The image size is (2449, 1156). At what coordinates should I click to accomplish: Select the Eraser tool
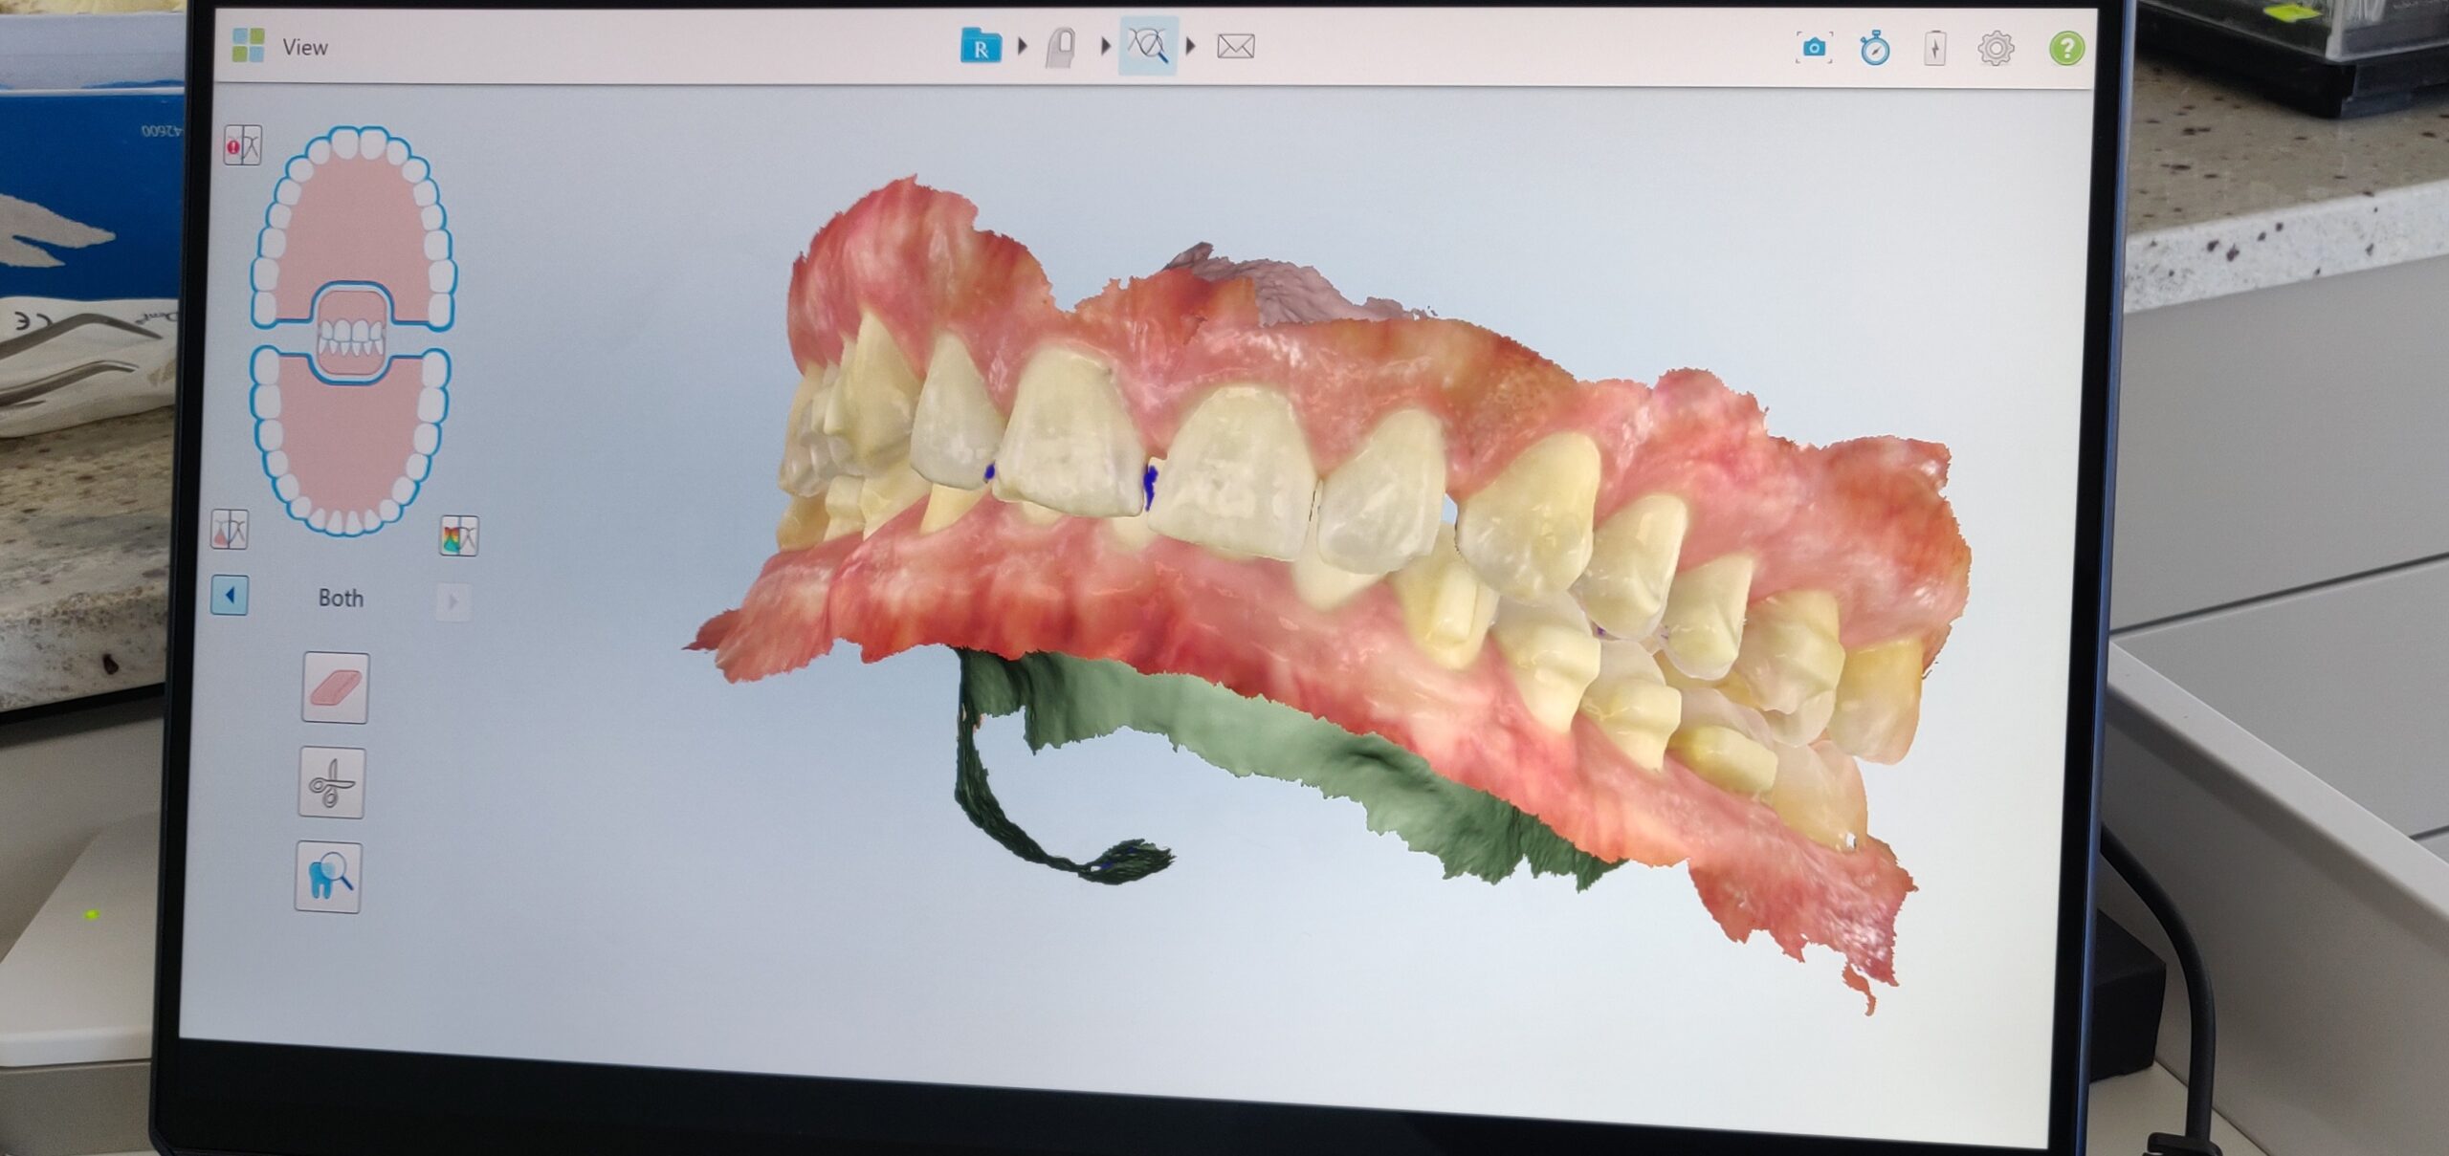(x=335, y=687)
